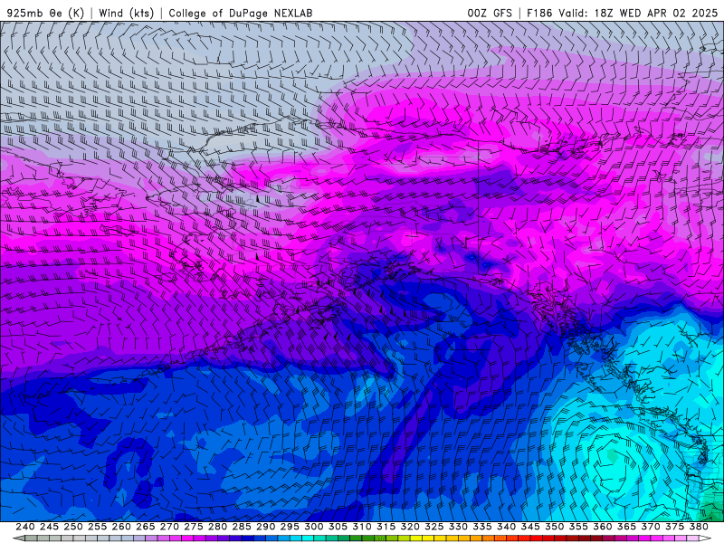Image resolution: width=724 pixels, height=543 pixels.
Task: Click the 340 legend label
Action: (507, 527)
